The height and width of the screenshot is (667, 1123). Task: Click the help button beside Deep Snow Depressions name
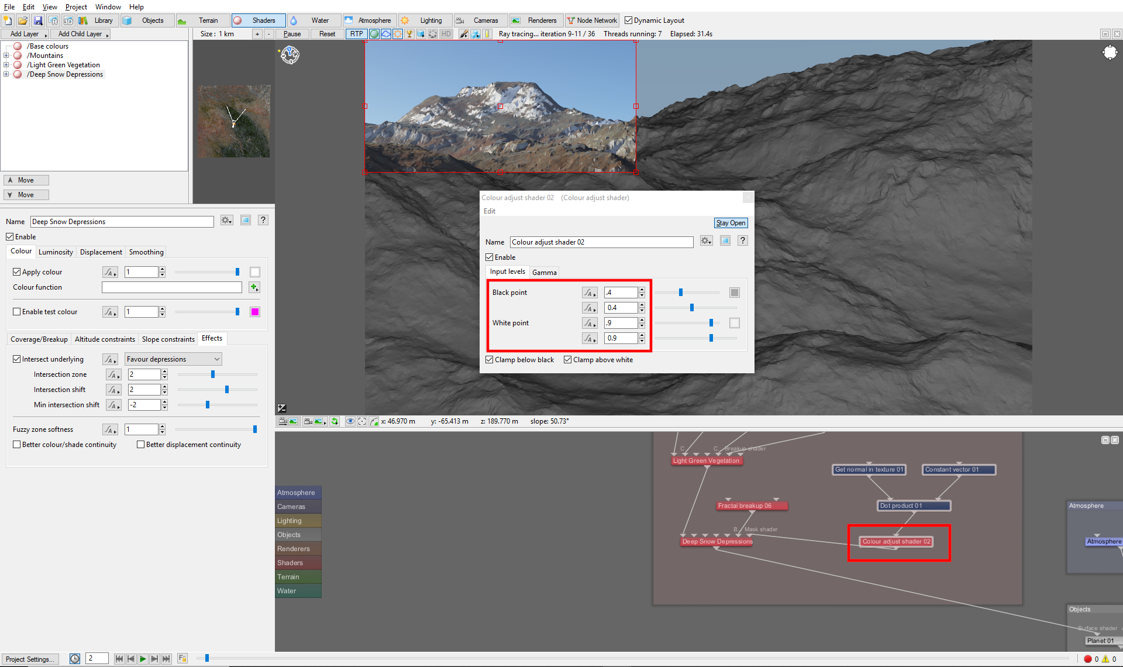(263, 221)
